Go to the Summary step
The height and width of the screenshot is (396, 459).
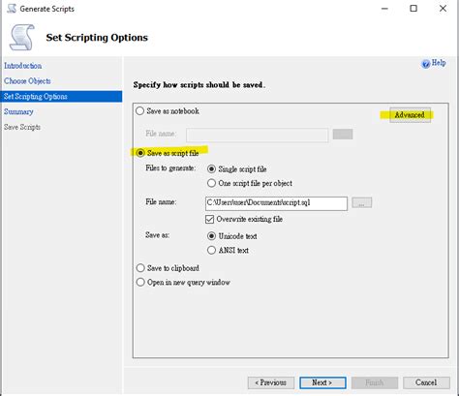click(x=18, y=111)
